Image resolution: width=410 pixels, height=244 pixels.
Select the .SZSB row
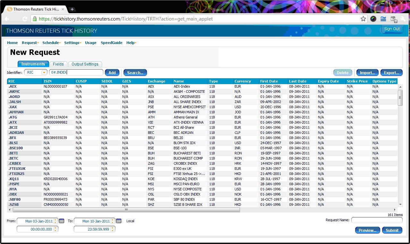(202, 205)
